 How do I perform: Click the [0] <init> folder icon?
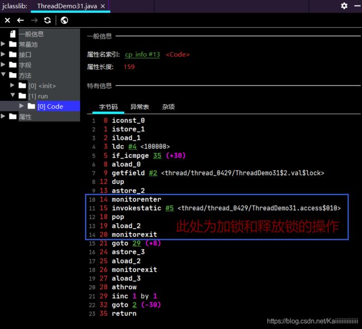[22, 85]
